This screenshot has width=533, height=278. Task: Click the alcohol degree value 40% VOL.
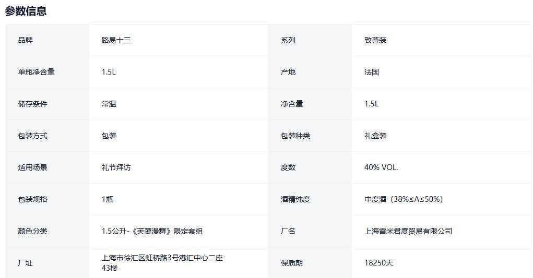click(x=381, y=167)
